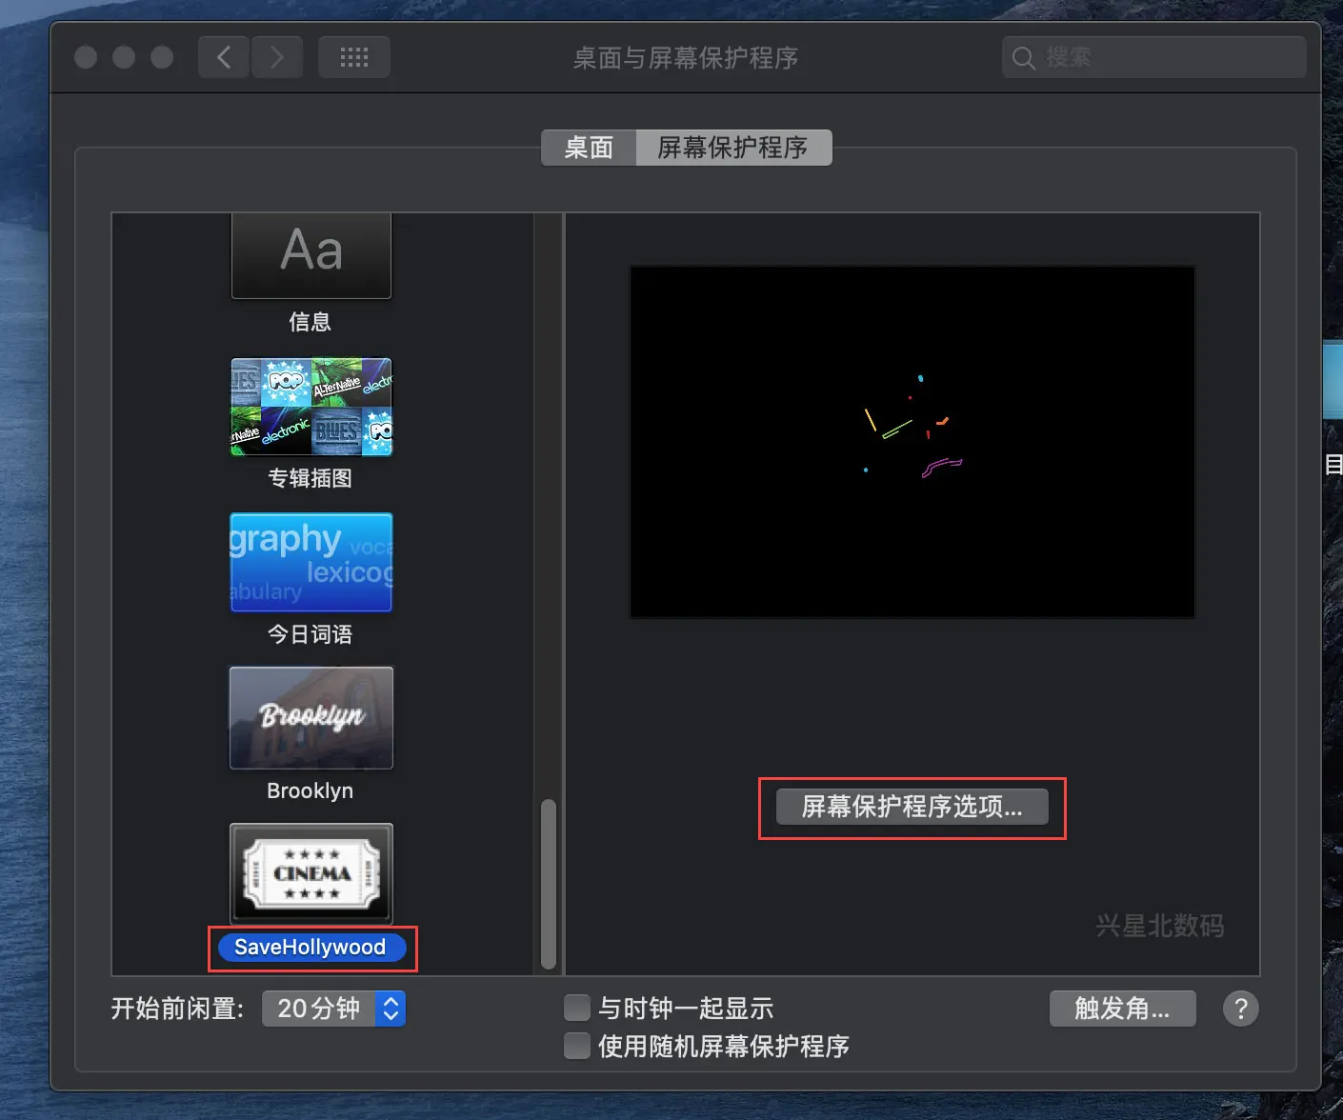Go forward with the right chevron button

(x=277, y=57)
